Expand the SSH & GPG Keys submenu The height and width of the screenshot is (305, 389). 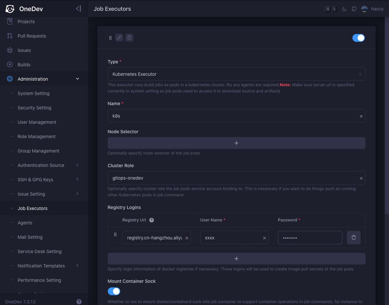(x=77, y=179)
